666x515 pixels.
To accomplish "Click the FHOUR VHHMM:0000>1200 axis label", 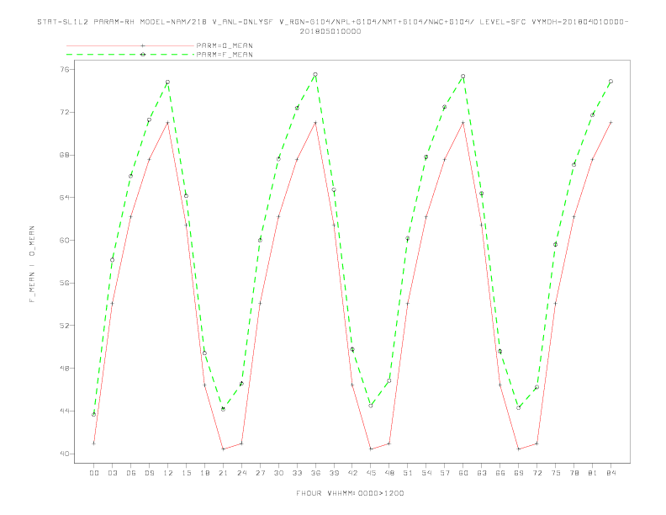I will click(x=350, y=493).
